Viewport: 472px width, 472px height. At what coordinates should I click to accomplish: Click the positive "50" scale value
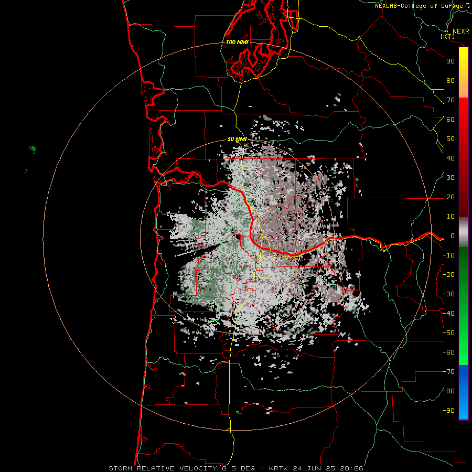[x=450, y=139]
